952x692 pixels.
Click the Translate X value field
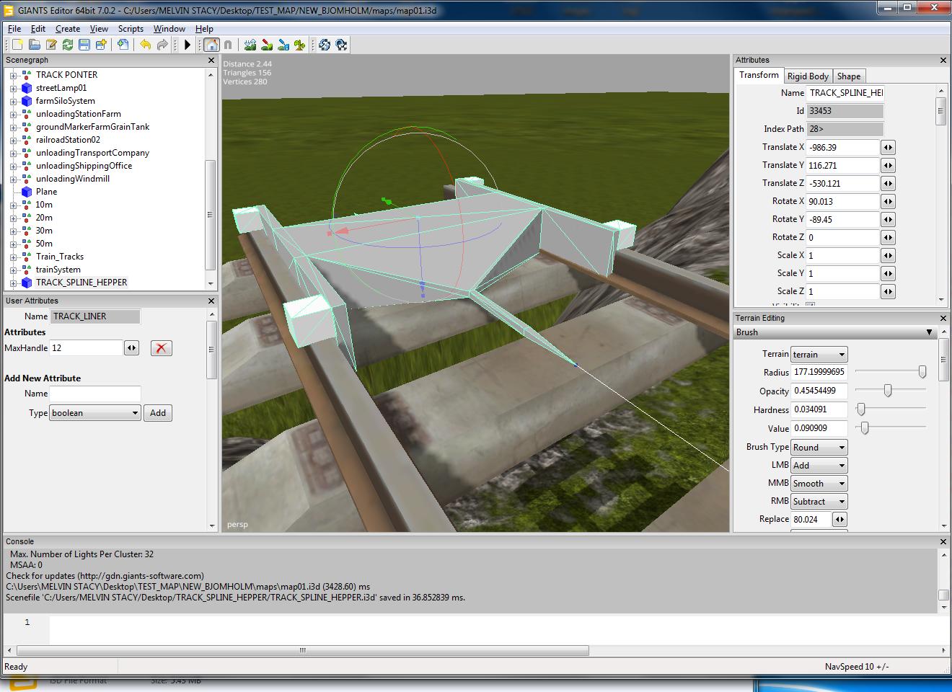point(842,147)
